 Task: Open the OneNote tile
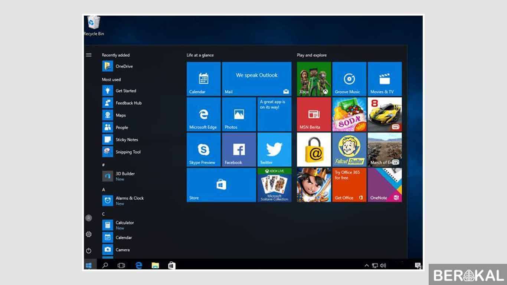385,185
